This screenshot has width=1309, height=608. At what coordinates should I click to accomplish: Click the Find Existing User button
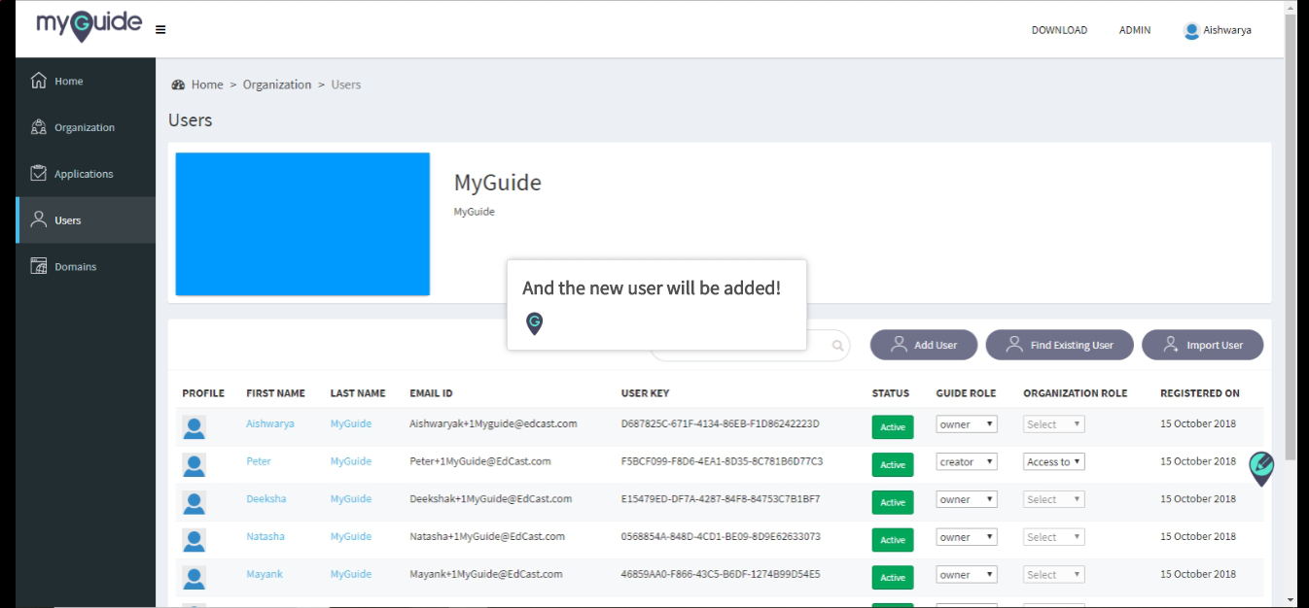(x=1060, y=345)
